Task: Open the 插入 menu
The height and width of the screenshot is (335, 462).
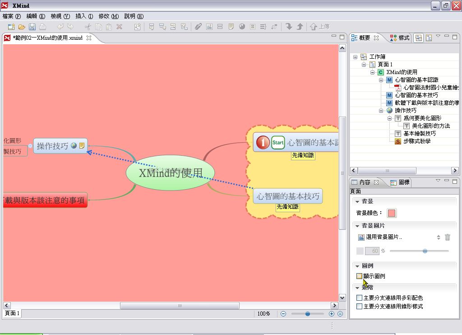Action: (84, 16)
